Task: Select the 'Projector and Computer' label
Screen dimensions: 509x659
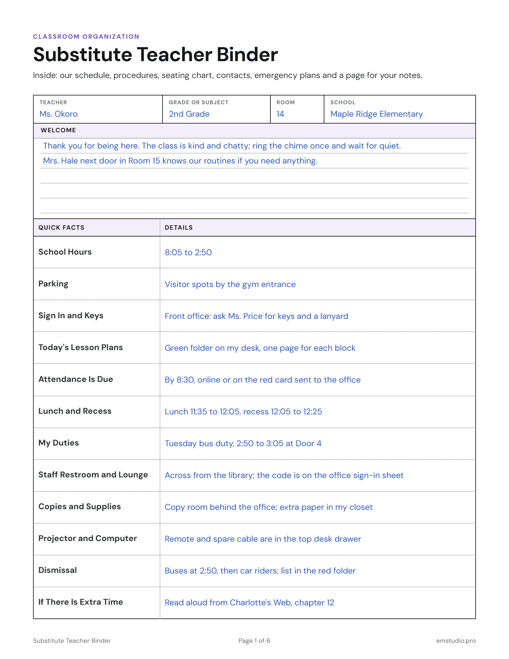Action: tap(88, 539)
